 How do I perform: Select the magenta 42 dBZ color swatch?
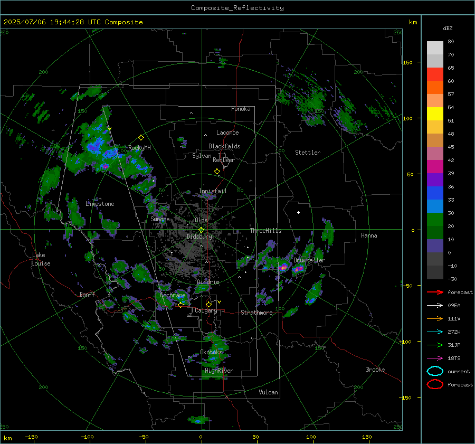pos(435,166)
